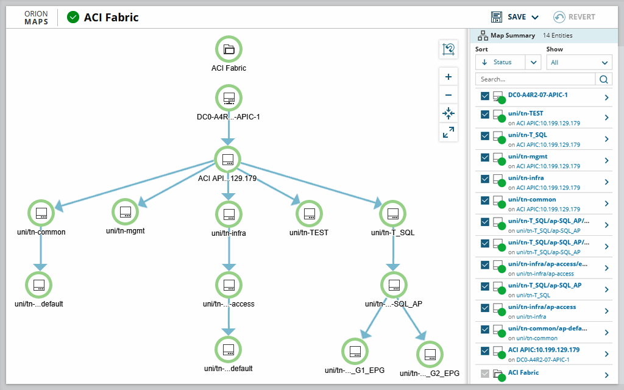Click the collapse-to-fit map icon
The height and width of the screenshot is (390, 624).
[448, 114]
